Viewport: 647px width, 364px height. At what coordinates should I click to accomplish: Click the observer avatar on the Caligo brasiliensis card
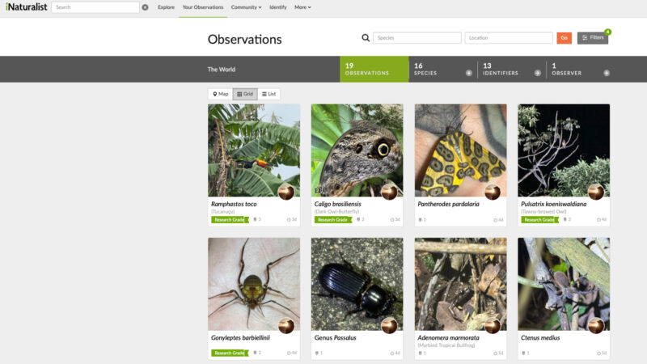tap(389, 192)
